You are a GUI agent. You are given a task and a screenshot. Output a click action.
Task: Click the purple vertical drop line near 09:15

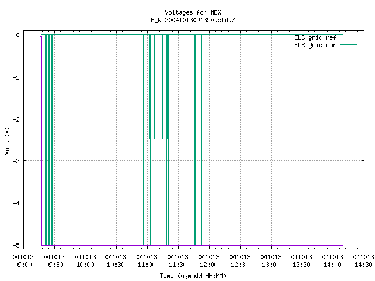click(x=41, y=141)
